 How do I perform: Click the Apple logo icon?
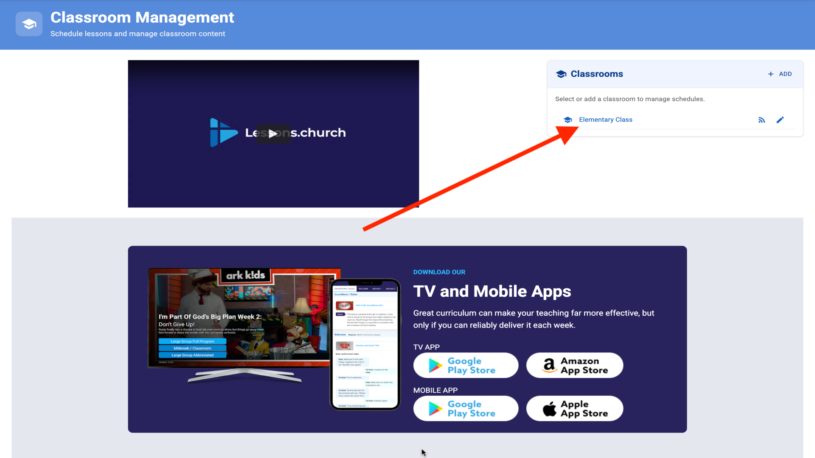click(549, 409)
